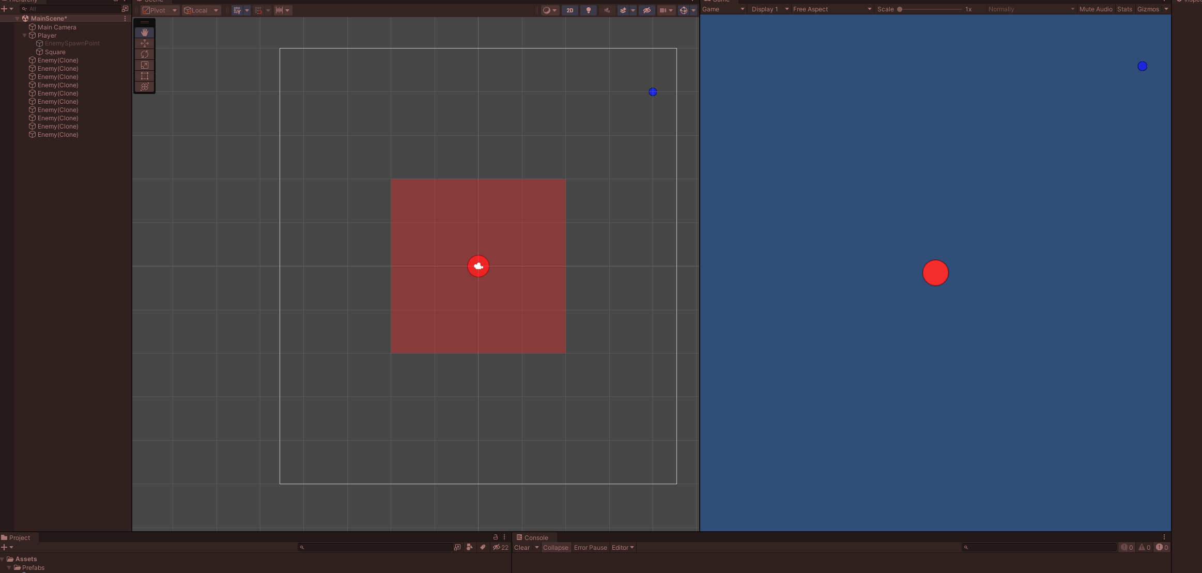Viewport: 1202px width, 573px height.
Task: Select the Square object in Hierarchy
Action: pyautogui.click(x=55, y=52)
